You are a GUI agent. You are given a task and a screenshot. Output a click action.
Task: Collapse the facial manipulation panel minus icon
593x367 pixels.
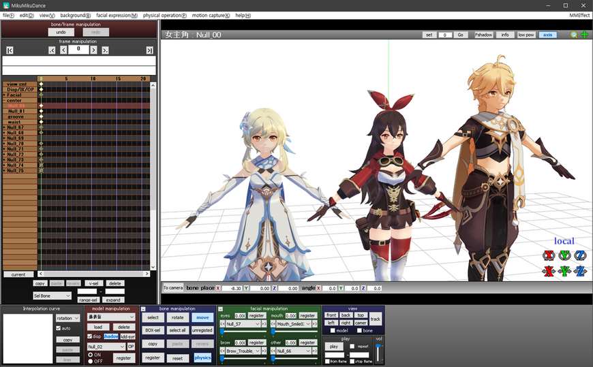pos(220,309)
